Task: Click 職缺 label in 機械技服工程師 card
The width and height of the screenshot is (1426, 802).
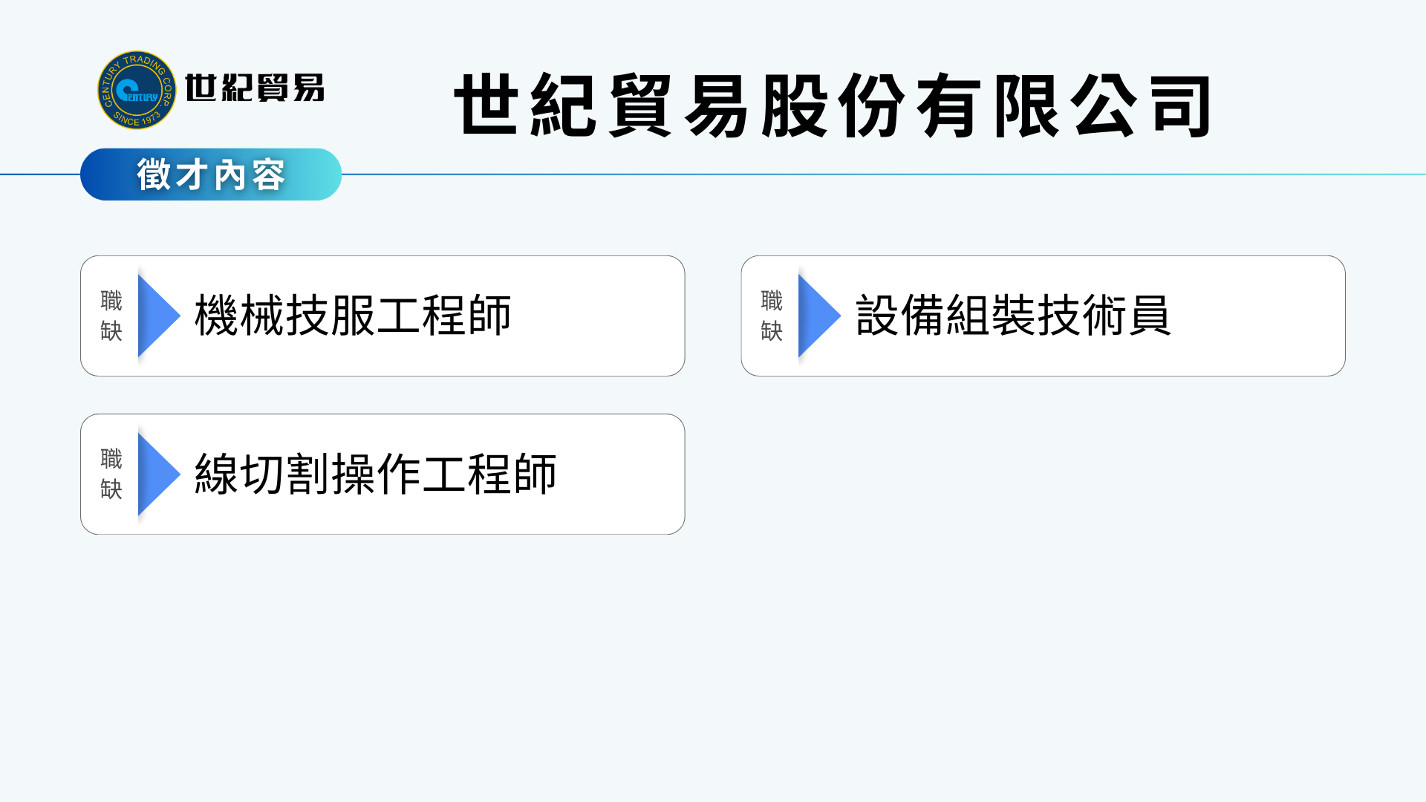Action: tap(111, 316)
